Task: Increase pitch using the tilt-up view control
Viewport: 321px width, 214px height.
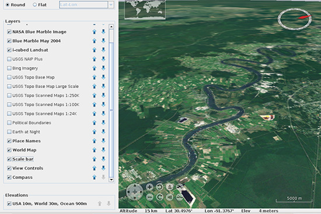Action: coord(169,187)
